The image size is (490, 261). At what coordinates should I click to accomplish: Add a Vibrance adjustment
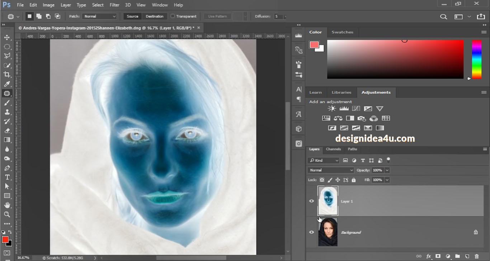[x=380, y=109]
